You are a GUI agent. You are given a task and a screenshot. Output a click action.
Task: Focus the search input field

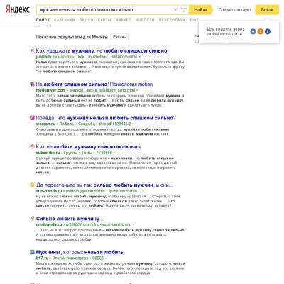coord(104,10)
